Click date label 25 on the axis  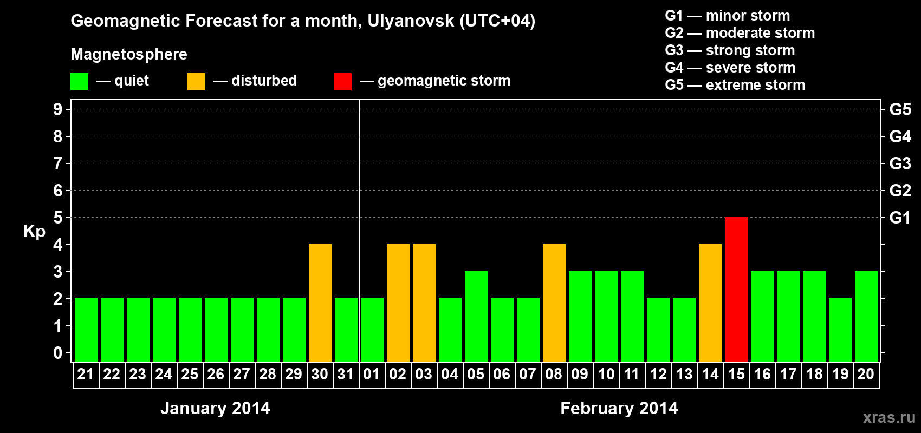coord(190,374)
